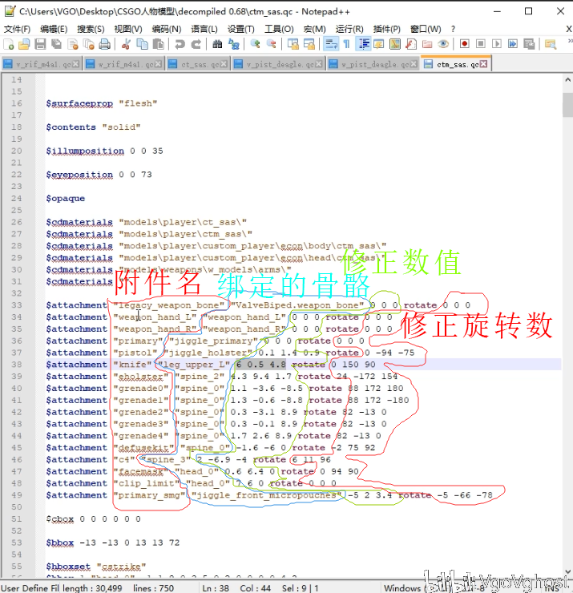Open the 搜索(S) menu
The width and height of the screenshot is (573, 593).
pyautogui.click(x=91, y=29)
